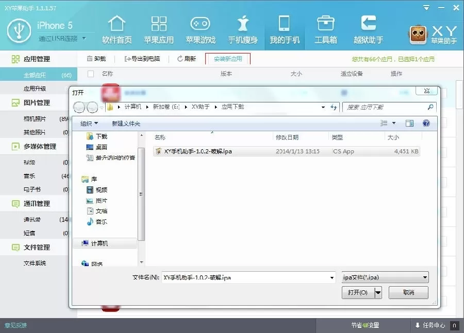Click 卸载 uninstall button
This screenshot has width=464, height=333.
pos(96,59)
